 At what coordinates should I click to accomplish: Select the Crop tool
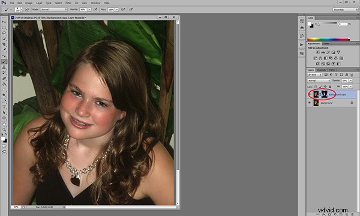pos(4,44)
